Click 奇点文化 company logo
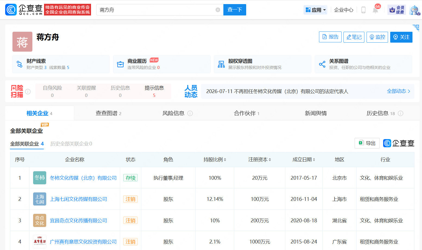 (40, 220)
